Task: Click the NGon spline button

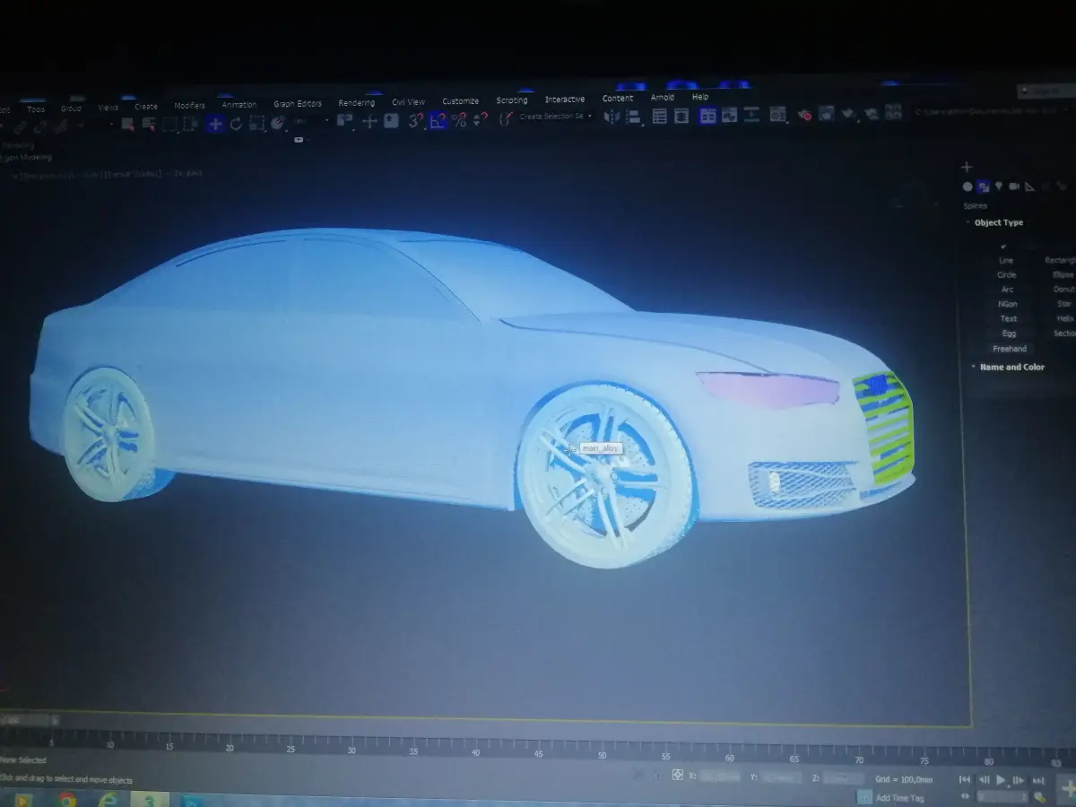Action: click(1008, 304)
